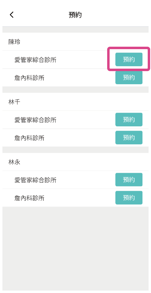Book 詹內科診所 for 陳玲 with 預約 button
This screenshot has height=293, width=151.
pos(129,77)
